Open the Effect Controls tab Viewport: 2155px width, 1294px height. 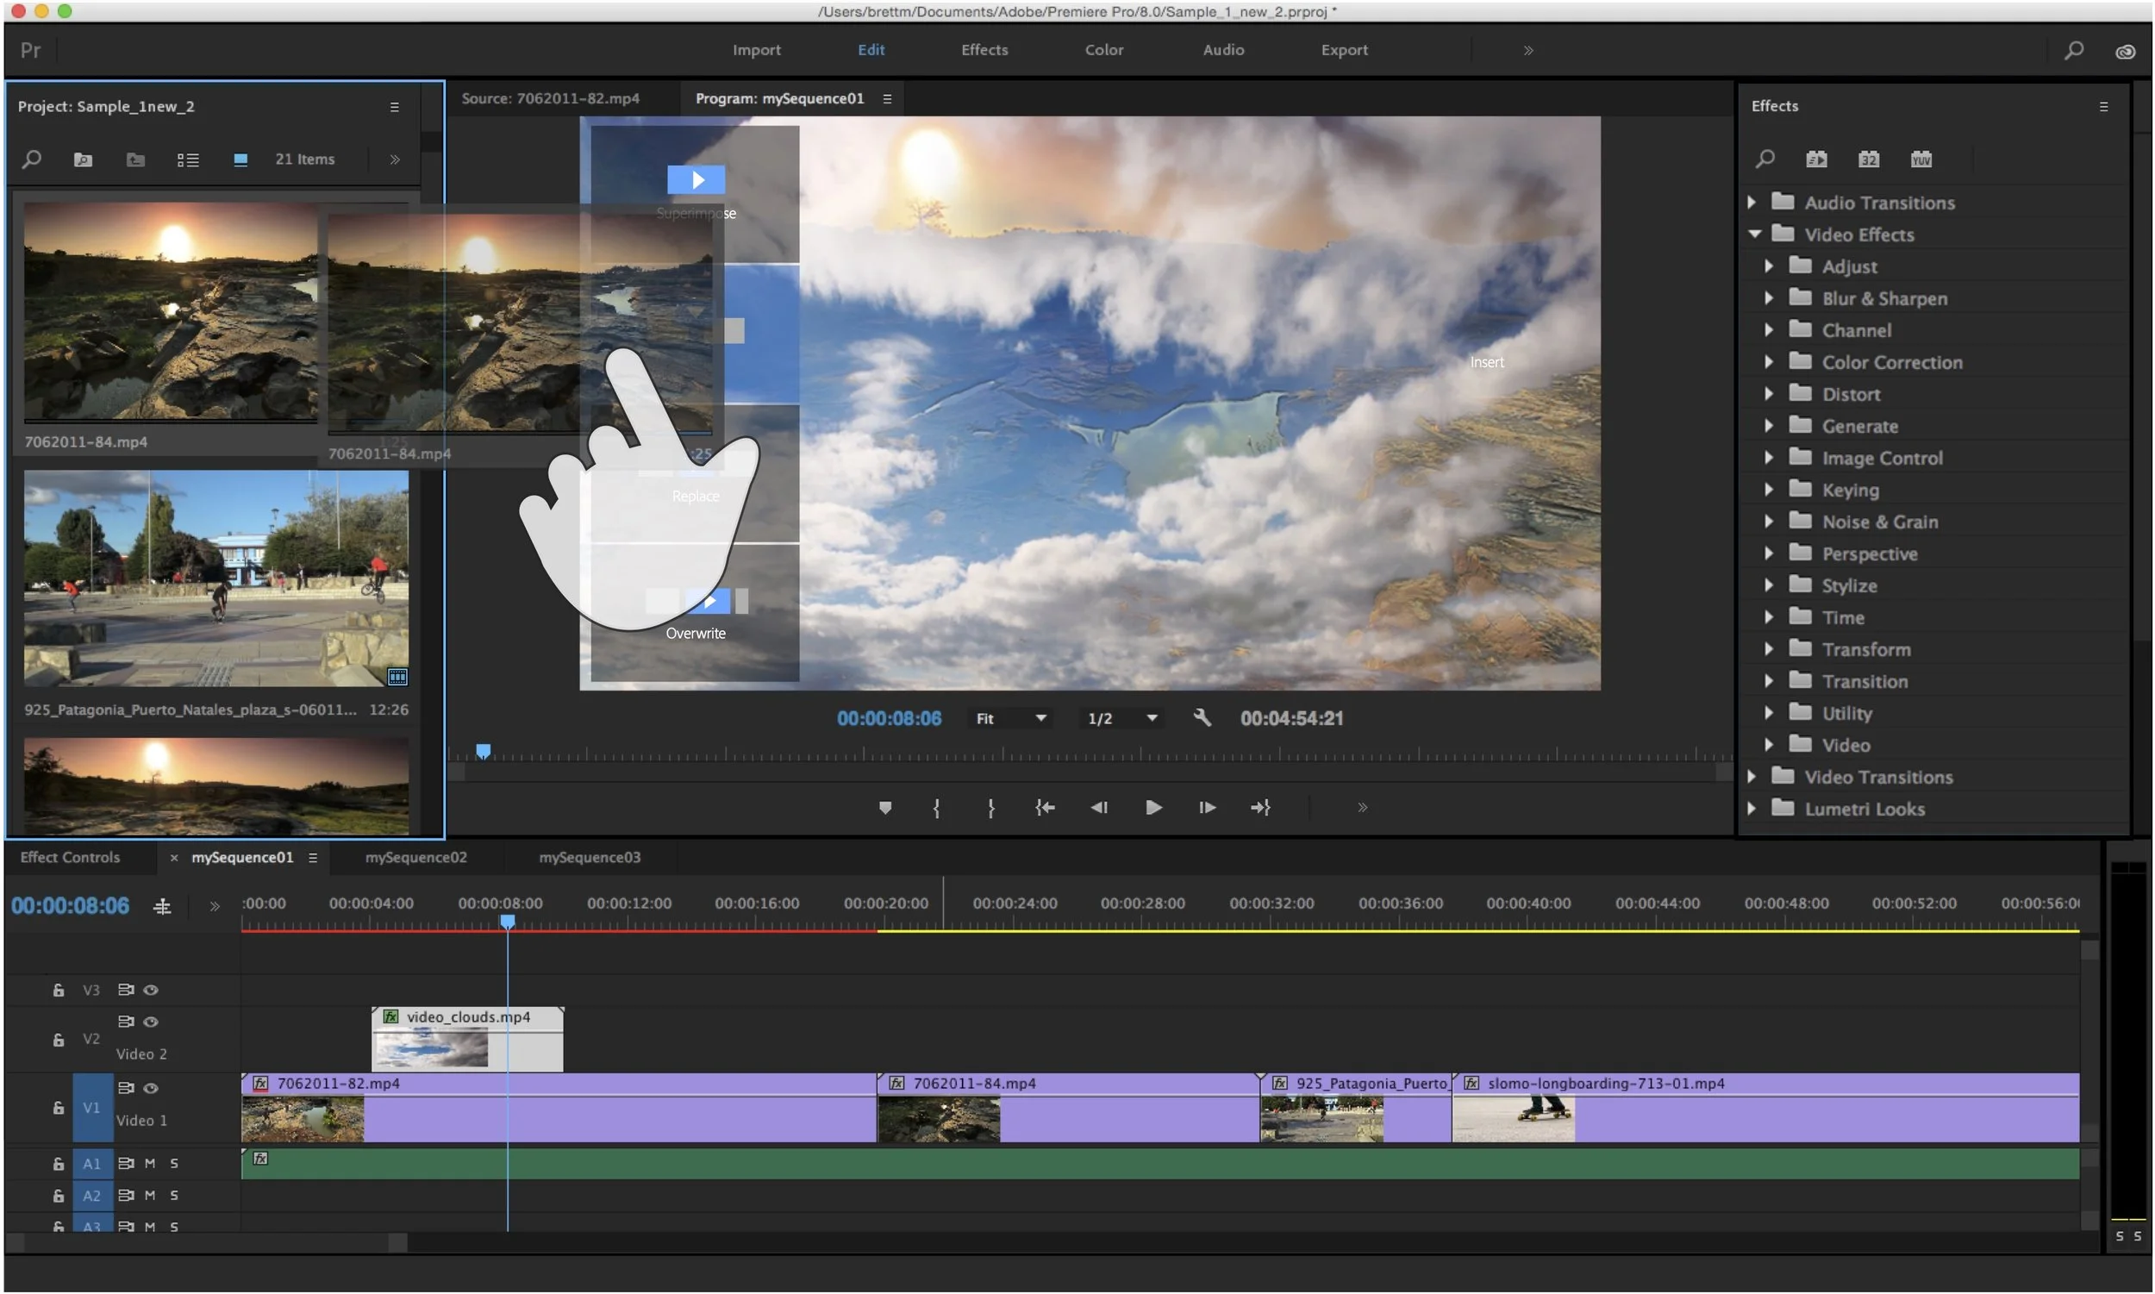[70, 857]
